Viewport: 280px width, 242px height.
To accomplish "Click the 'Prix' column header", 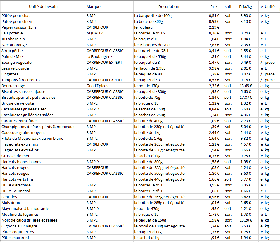I will point(214,7).
